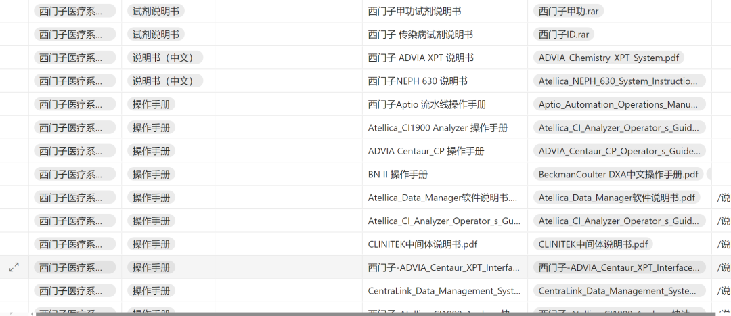Screen dimensions: 731x316
Task: Open the attachment Aptio_Automation_Operations_Manu...
Action: (x=619, y=104)
